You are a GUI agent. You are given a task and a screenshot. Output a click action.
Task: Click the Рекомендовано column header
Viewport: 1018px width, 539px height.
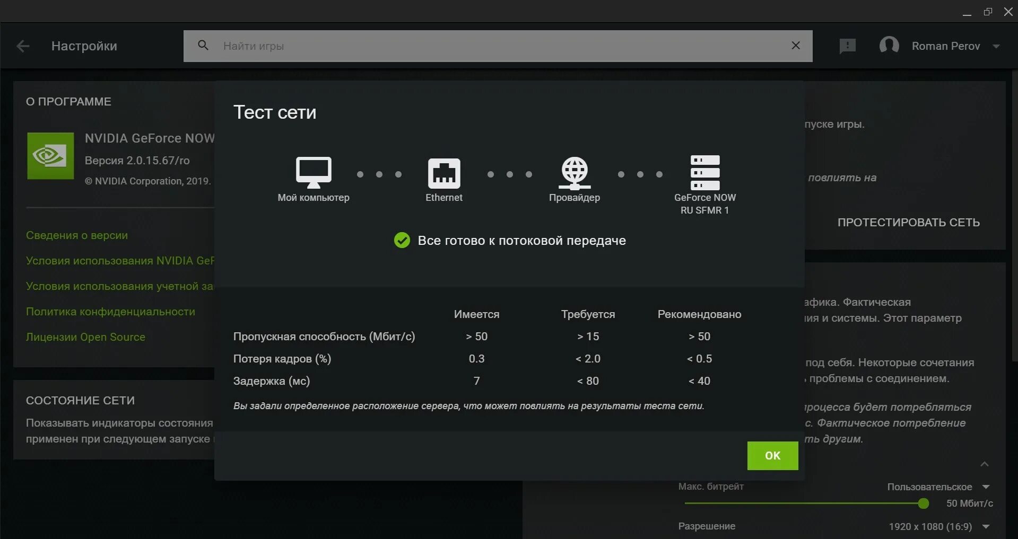tap(699, 314)
